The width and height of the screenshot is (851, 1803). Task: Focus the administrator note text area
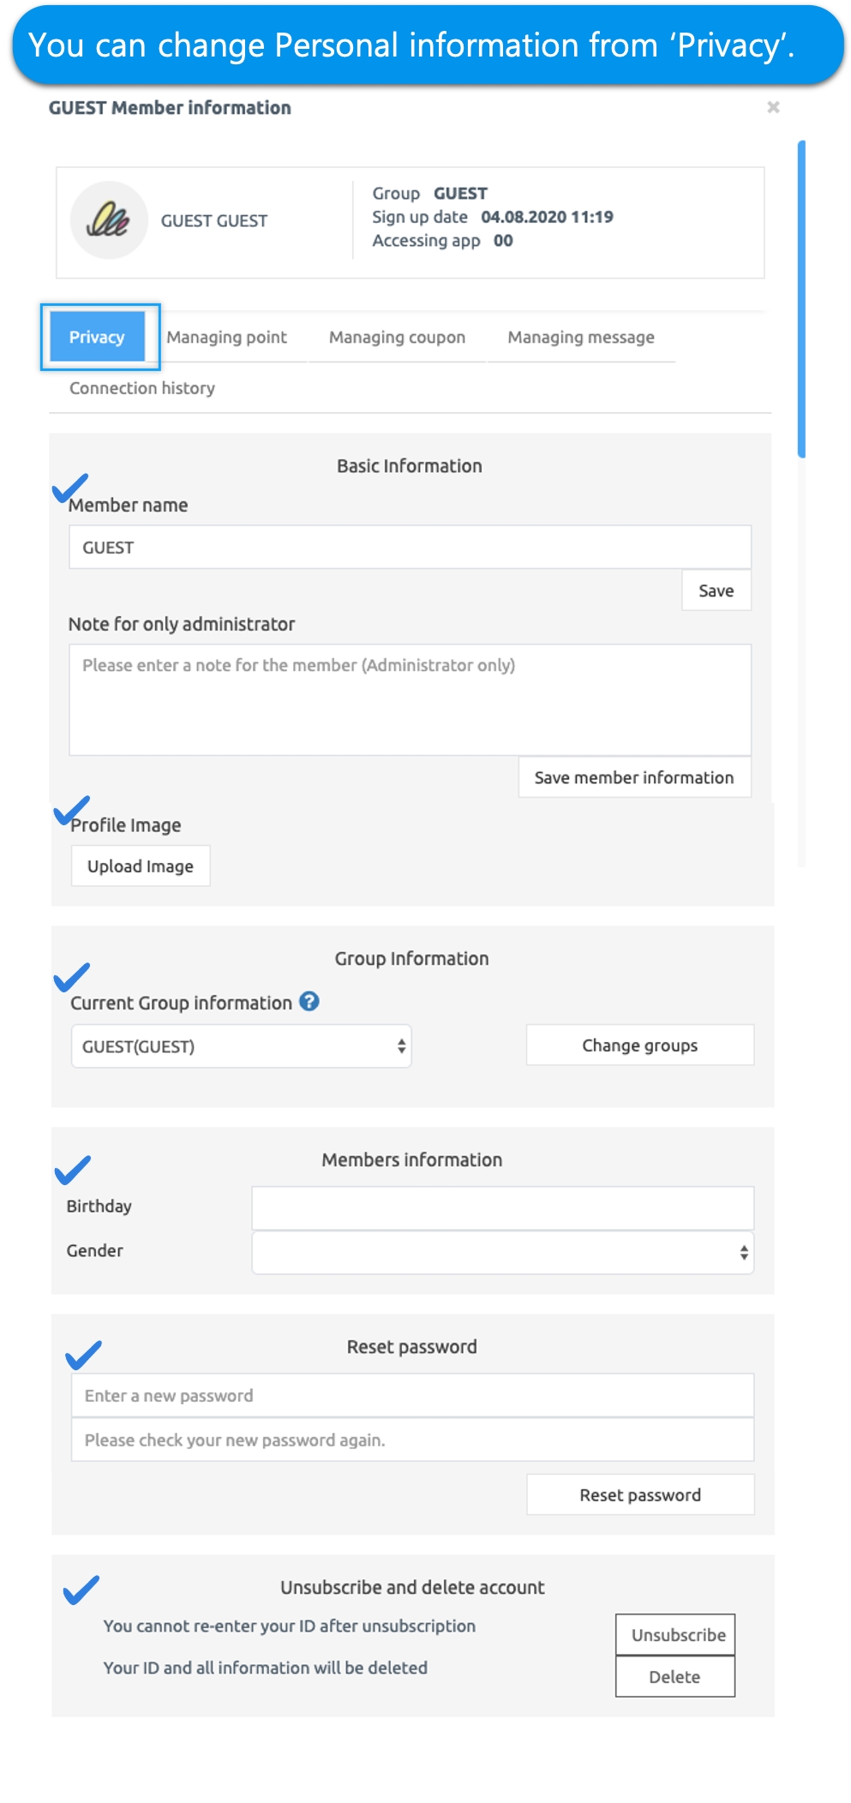pos(410,699)
